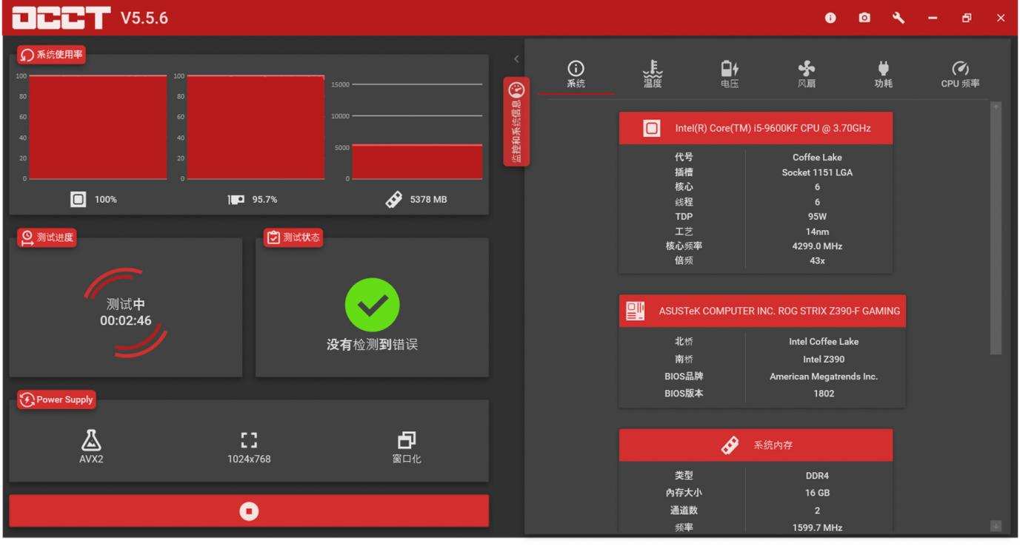Click the 代号 value Coffee Lake
Screen dimensions: 1020x546
817,158
